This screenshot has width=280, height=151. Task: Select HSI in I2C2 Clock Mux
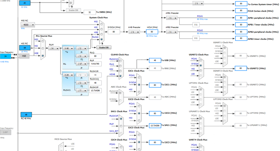[139, 120]
